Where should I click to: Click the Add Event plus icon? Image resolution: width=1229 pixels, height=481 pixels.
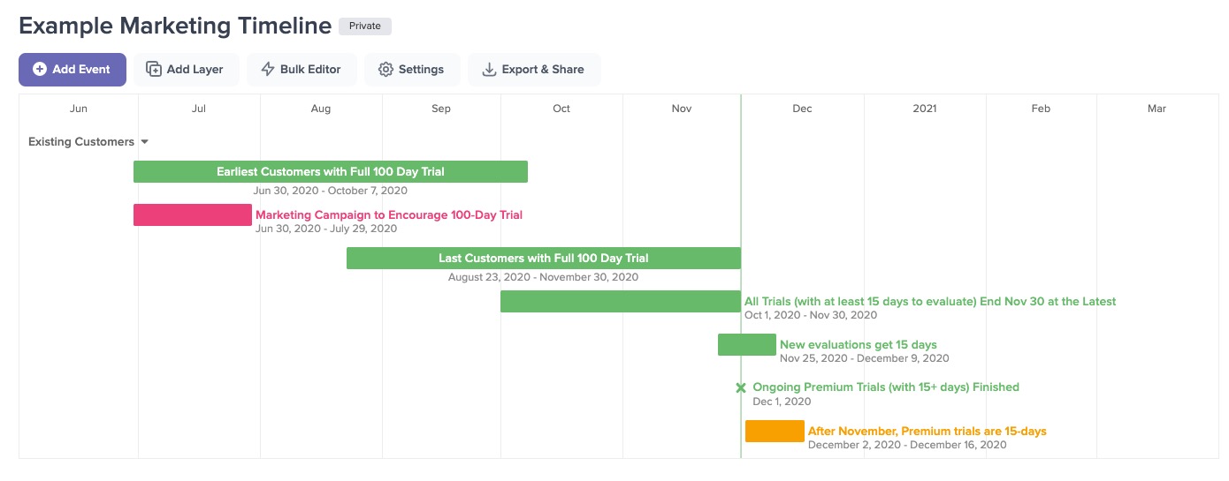pos(40,70)
